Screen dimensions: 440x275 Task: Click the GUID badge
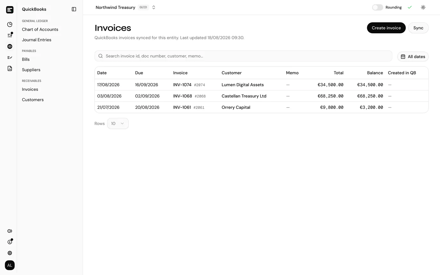(143, 7)
